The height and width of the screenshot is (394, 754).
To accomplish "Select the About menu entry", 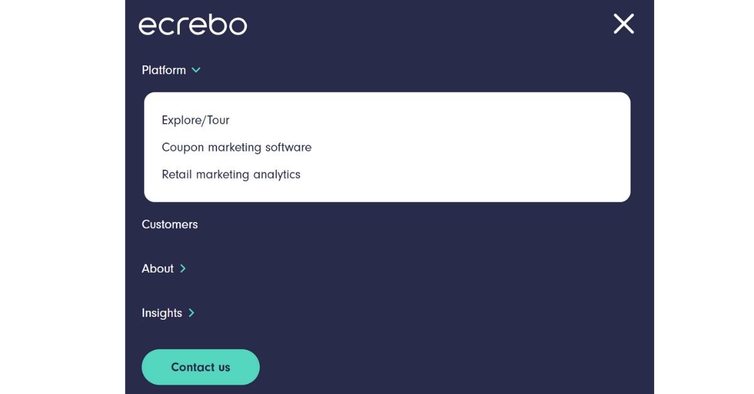I will click(156, 268).
